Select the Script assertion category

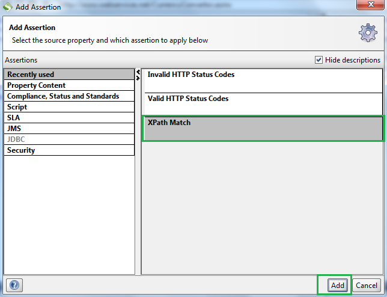[69, 107]
